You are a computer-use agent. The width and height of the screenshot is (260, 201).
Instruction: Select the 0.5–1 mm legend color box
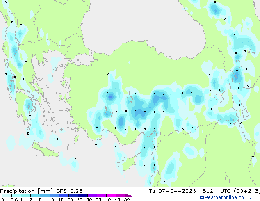(x=16, y=196)
